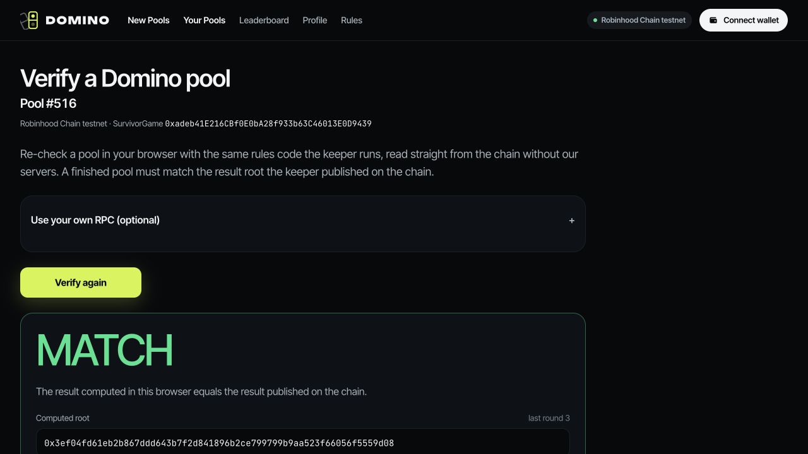Select the SurvivorGame contract address
This screenshot has width=808, height=454.
click(268, 124)
